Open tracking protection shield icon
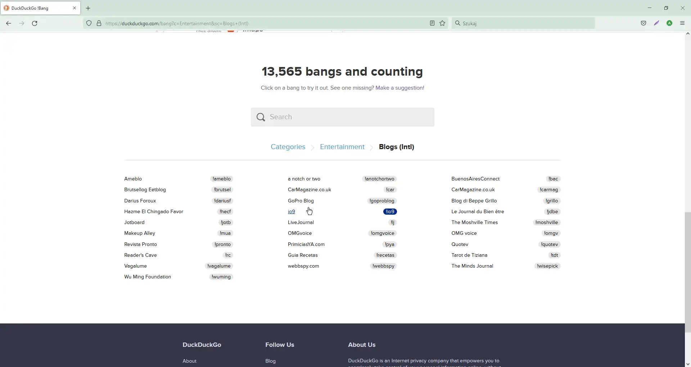 point(89,23)
